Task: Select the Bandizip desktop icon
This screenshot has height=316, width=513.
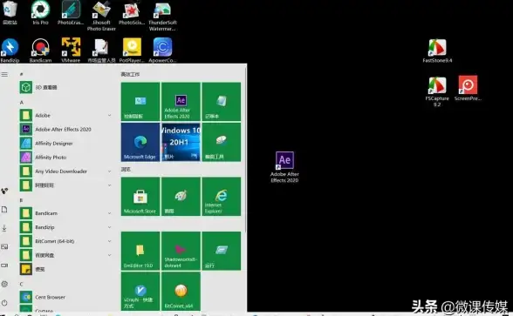Action: [10, 50]
